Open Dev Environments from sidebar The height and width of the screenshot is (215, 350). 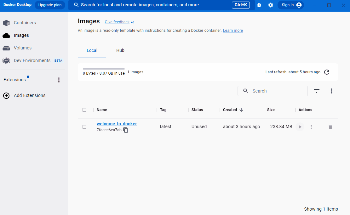click(x=32, y=60)
